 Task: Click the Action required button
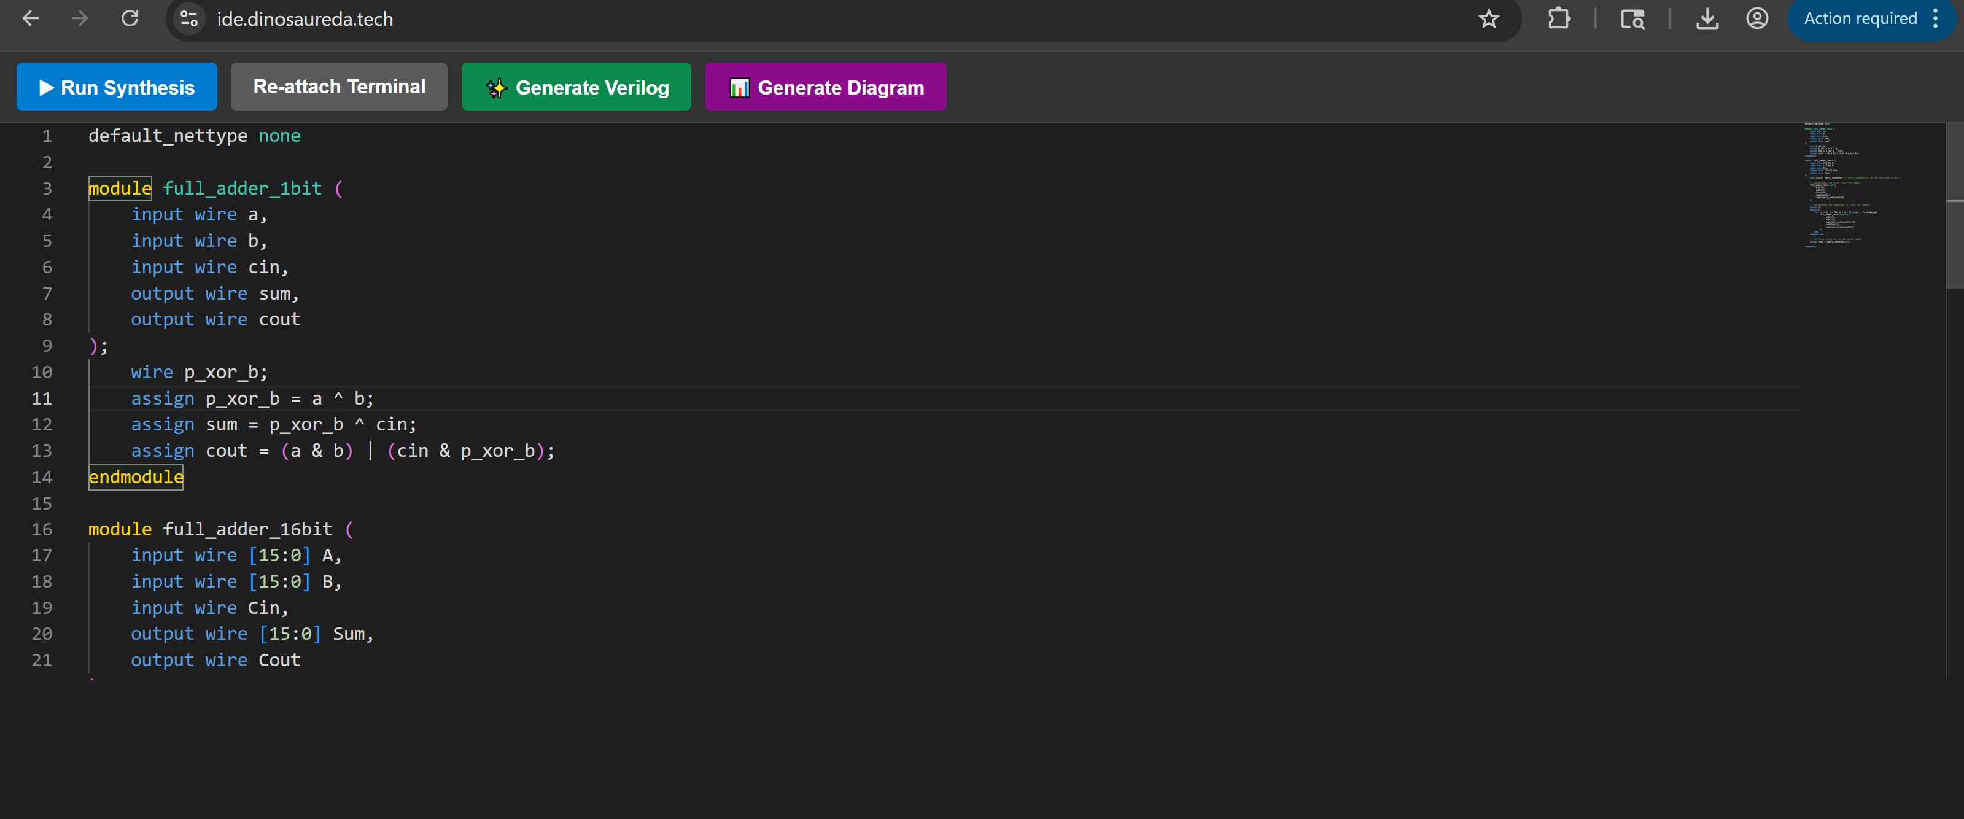(x=1860, y=18)
